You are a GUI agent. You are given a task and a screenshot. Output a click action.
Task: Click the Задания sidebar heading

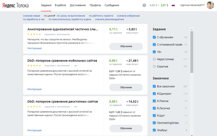pos(159,29)
